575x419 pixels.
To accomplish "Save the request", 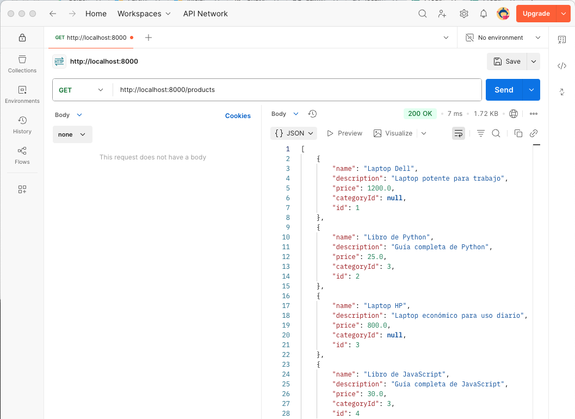I will click(x=507, y=61).
